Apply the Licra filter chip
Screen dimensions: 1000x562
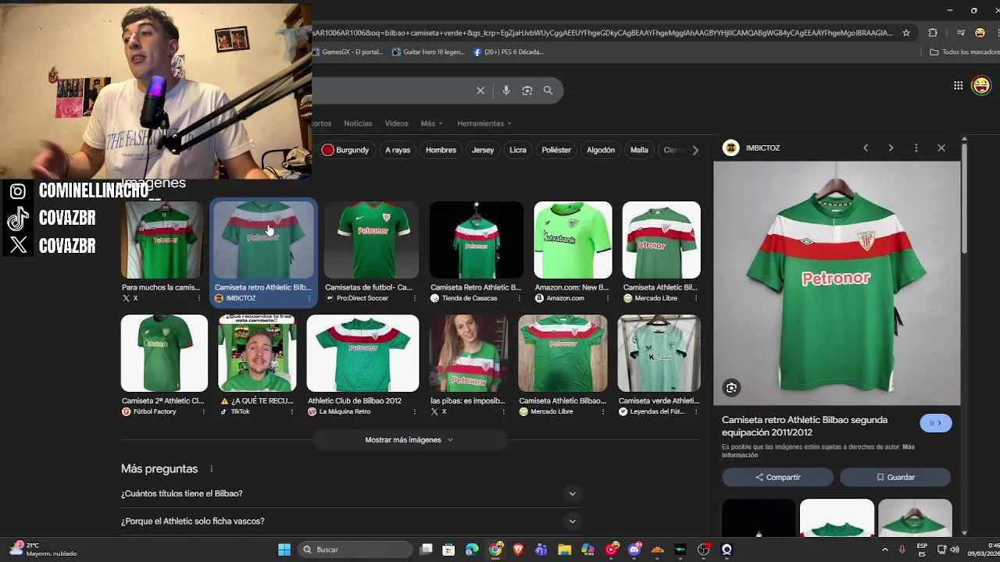(518, 150)
